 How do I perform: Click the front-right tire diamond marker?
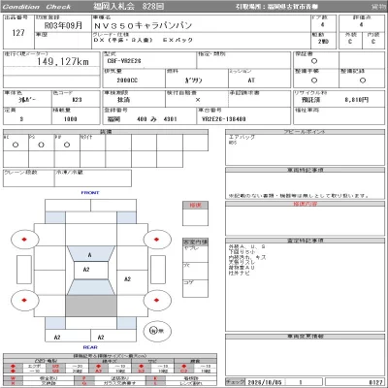[157, 240]
